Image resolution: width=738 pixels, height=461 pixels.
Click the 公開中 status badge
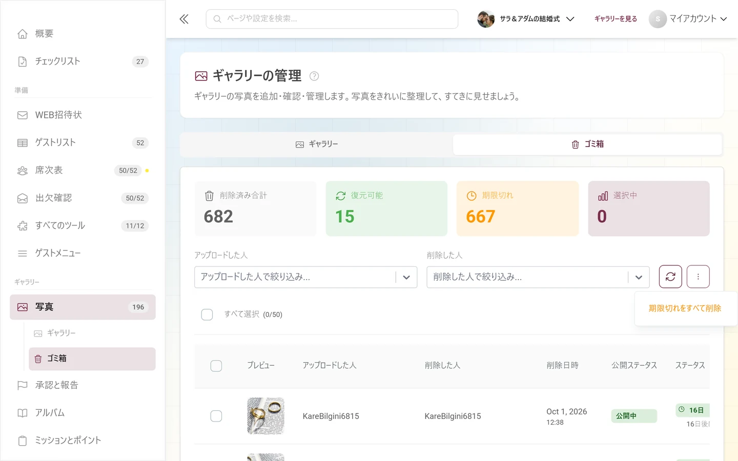click(633, 416)
